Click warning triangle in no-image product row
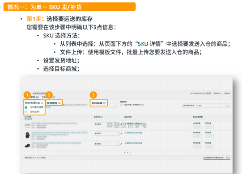Viewport: 242px width, 174px height. point(126,123)
